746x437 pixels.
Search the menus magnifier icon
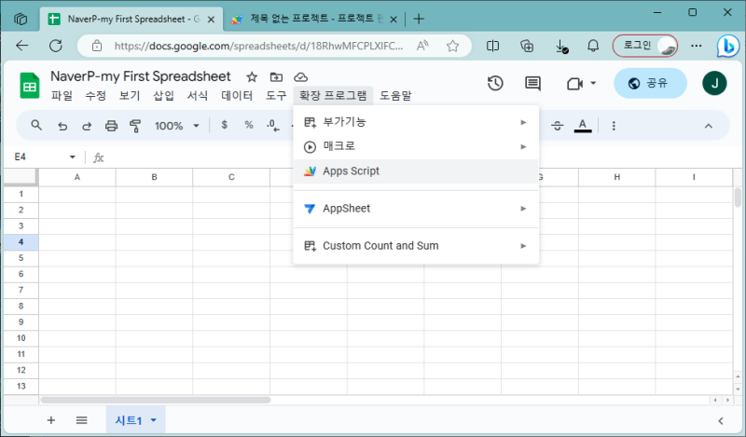[x=36, y=126]
